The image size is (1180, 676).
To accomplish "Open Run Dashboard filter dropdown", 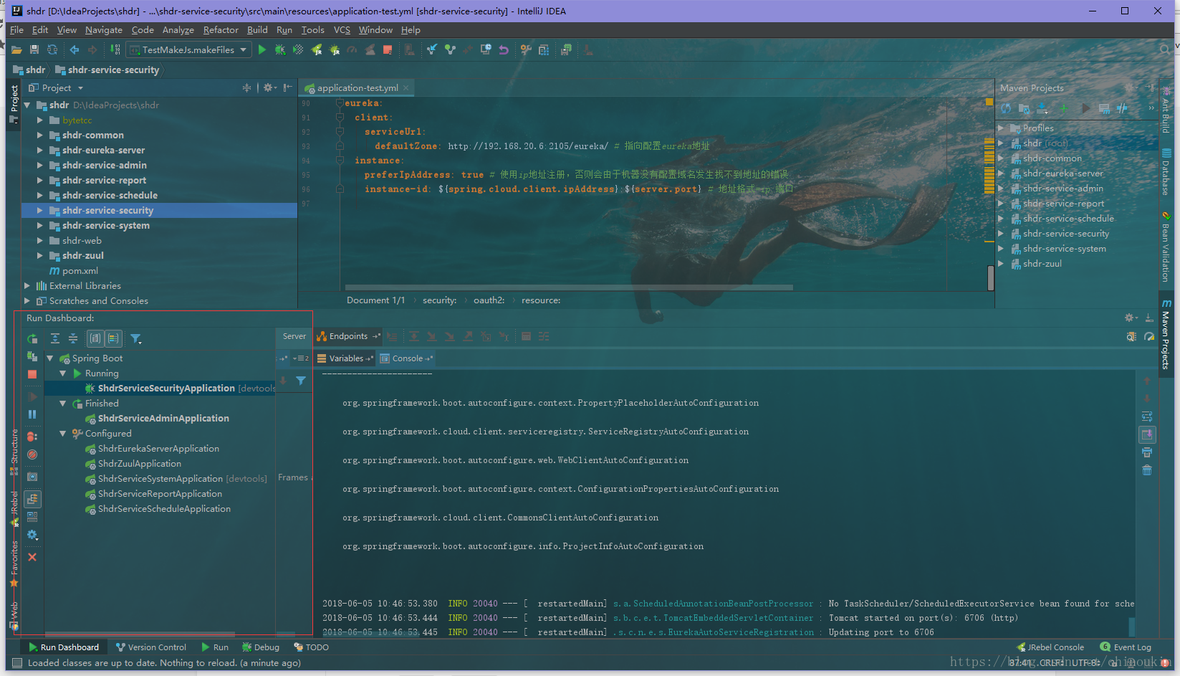I will 136,338.
